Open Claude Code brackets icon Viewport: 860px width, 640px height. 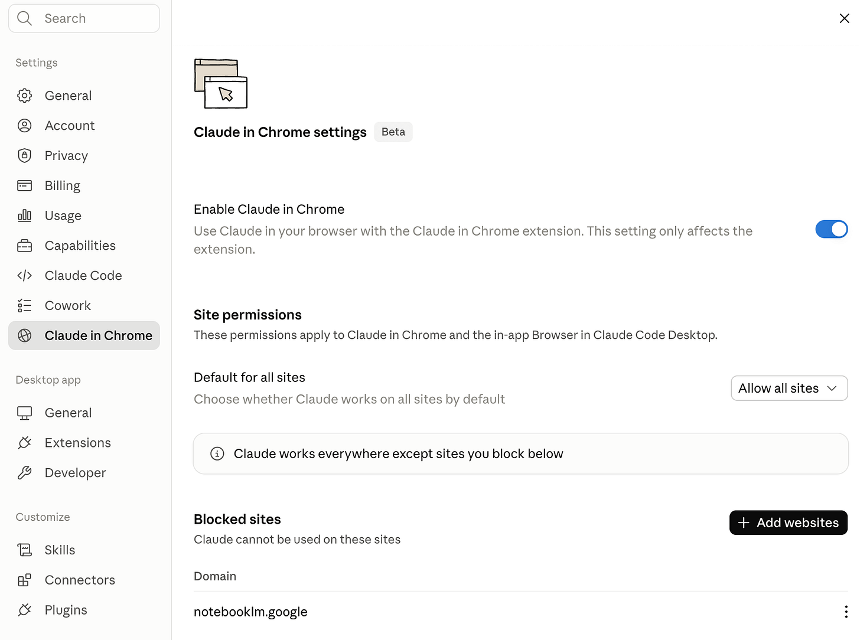click(x=24, y=276)
